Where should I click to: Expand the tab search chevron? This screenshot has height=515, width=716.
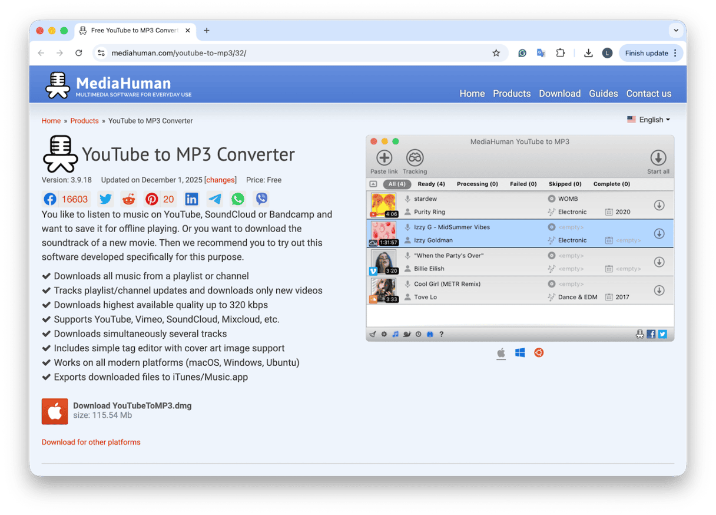(x=675, y=31)
